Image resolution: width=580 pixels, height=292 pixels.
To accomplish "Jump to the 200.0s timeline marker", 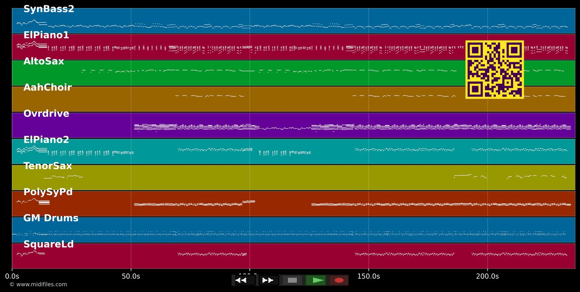I will (x=487, y=277).
